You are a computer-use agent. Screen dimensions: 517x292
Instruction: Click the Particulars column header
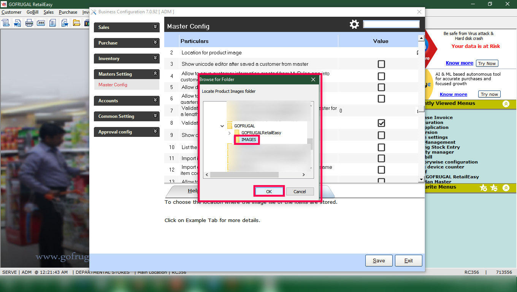(x=258, y=41)
